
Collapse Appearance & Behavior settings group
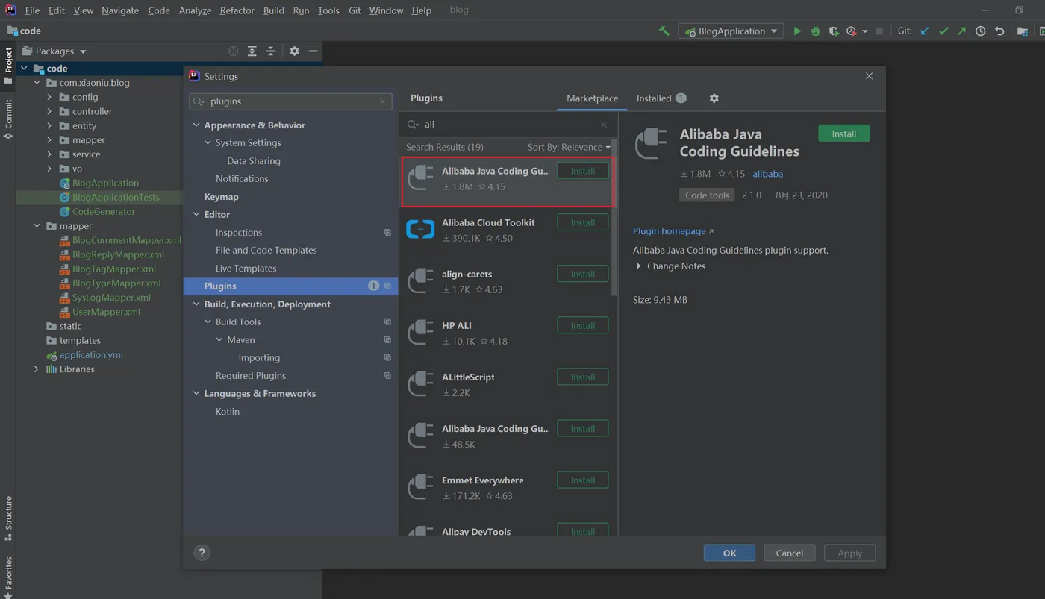click(196, 125)
